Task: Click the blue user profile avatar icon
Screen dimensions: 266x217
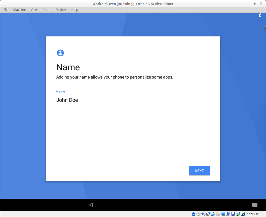Action: (60, 53)
